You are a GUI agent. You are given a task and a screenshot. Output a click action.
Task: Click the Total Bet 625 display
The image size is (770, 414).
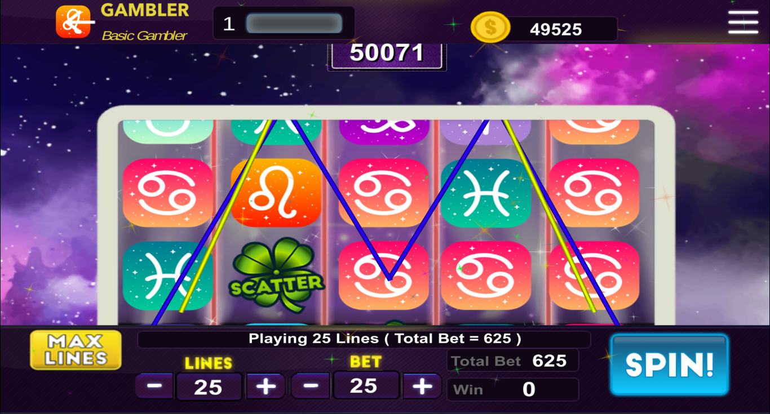click(512, 360)
